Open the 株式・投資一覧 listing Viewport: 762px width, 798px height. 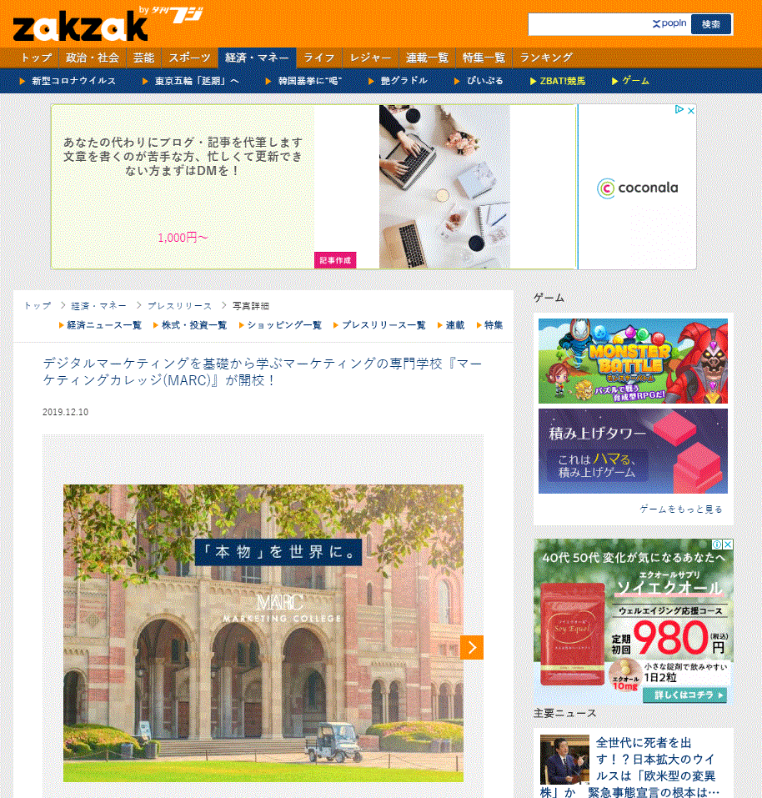(x=193, y=325)
